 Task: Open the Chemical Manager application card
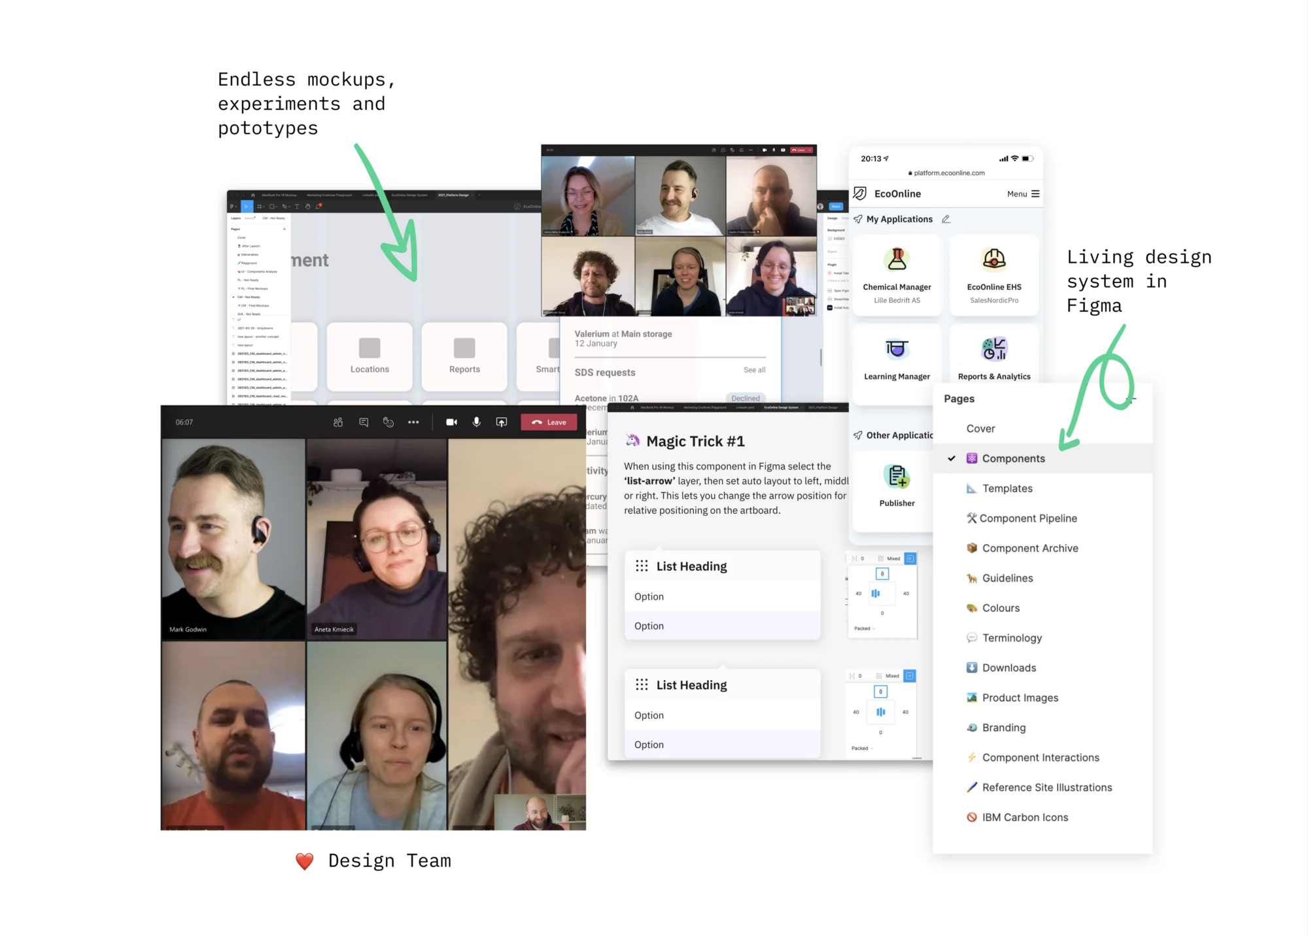(897, 276)
